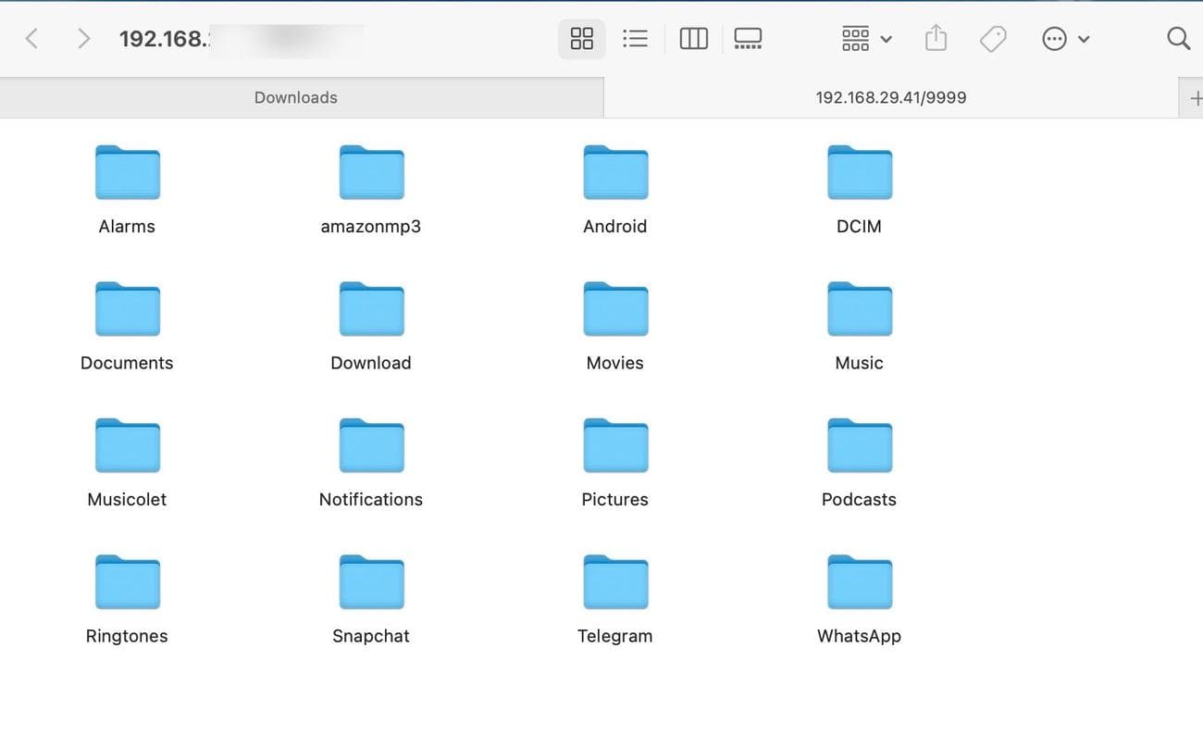This screenshot has width=1203, height=735.
Task: Switch to column view
Action: (693, 38)
